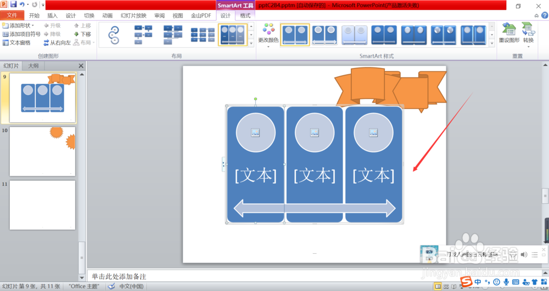This screenshot has width=549, height=291.
Task: Open the SmartArt 格式 tab
Action: point(245,15)
